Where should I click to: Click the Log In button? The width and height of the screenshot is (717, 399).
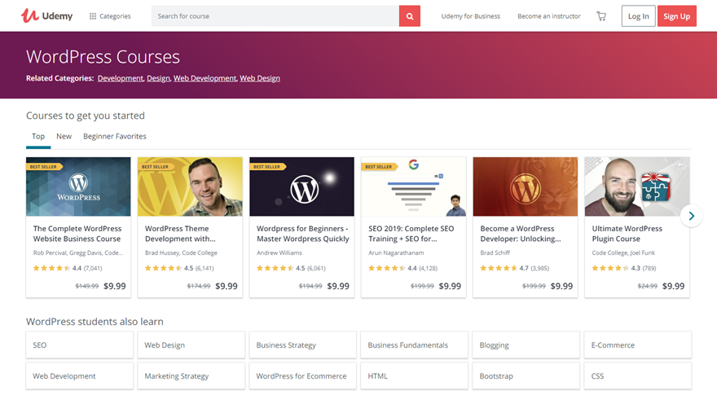point(638,16)
